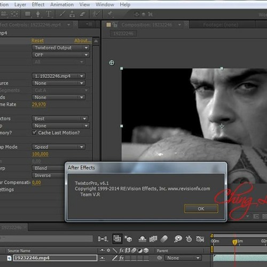Open the Twixtored Output dropdown
Image resolution: width=267 pixels, height=267 pixels.
[x=61, y=48]
